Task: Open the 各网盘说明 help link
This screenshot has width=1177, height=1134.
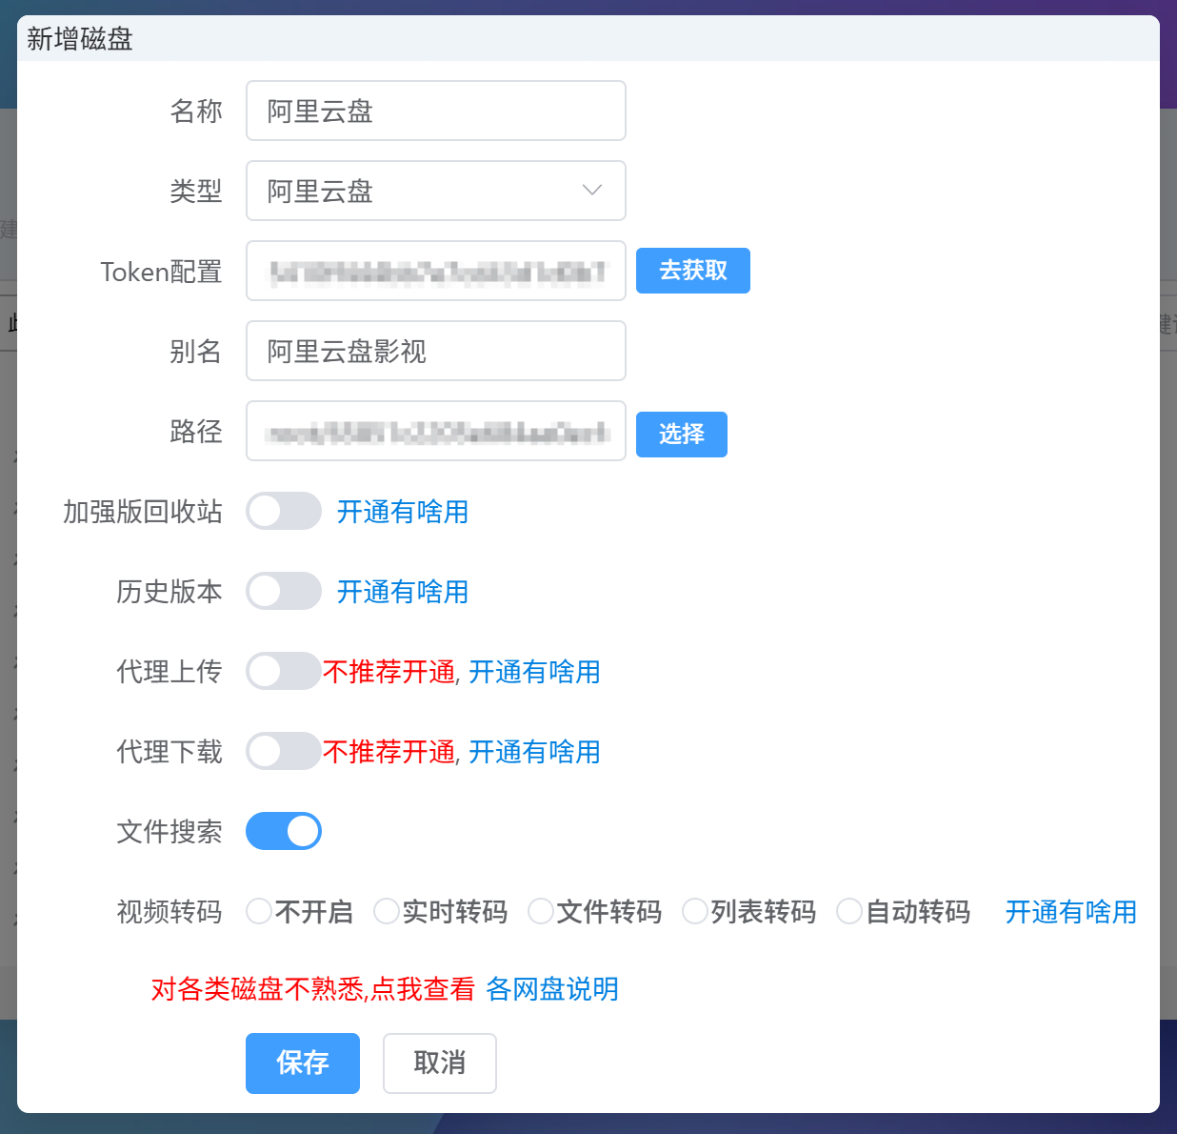Action: (552, 989)
